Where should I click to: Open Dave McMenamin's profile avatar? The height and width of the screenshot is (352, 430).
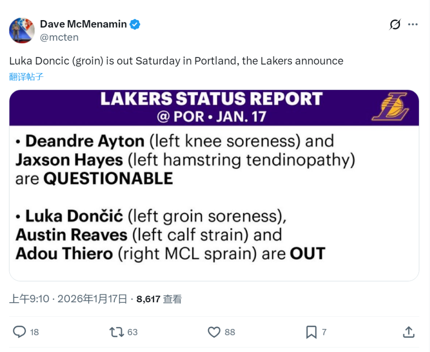pos(22,30)
